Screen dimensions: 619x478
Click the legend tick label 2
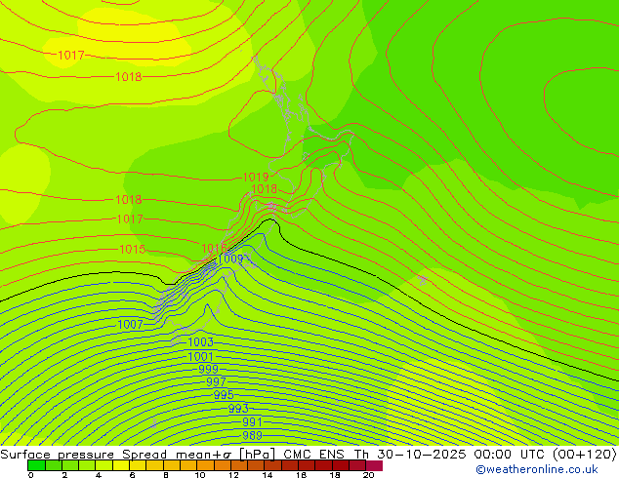64,475
